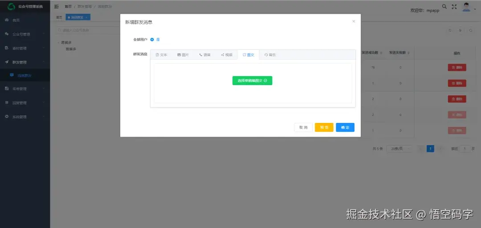Click the green 选择草稿箱图文 button
Image resolution: width=481 pixels, height=228 pixels.
point(252,81)
